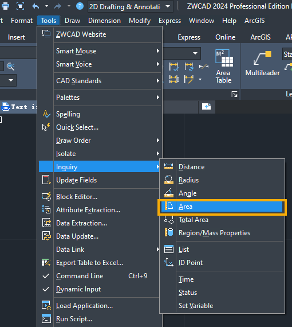Open Block Editor from Tools menu
Image resolution: width=292 pixels, height=327 pixels.
click(100, 197)
